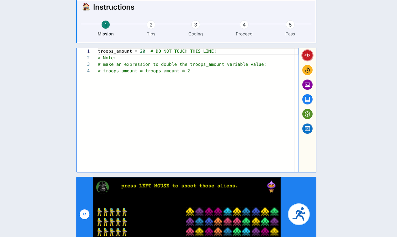Image resolution: width=397 pixels, height=237 pixels.
Task: Click the running man run button
Action: pyautogui.click(x=299, y=214)
